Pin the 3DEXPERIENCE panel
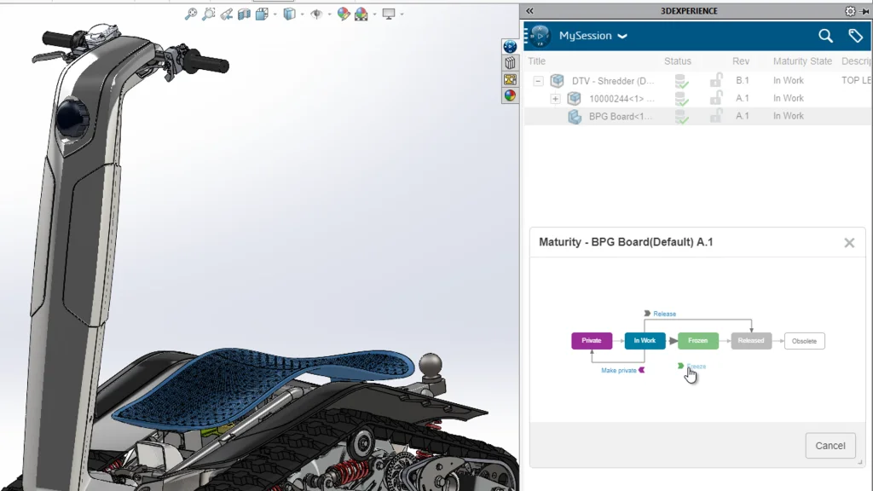The image size is (873, 491). pyautogui.click(x=865, y=10)
